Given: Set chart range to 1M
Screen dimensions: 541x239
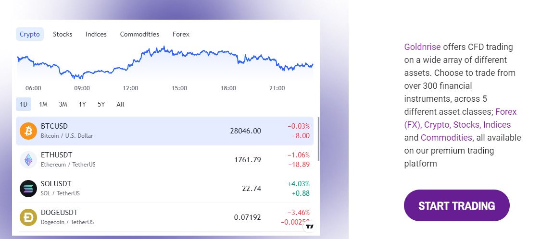Looking at the screenshot, I should click(x=43, y=104).
